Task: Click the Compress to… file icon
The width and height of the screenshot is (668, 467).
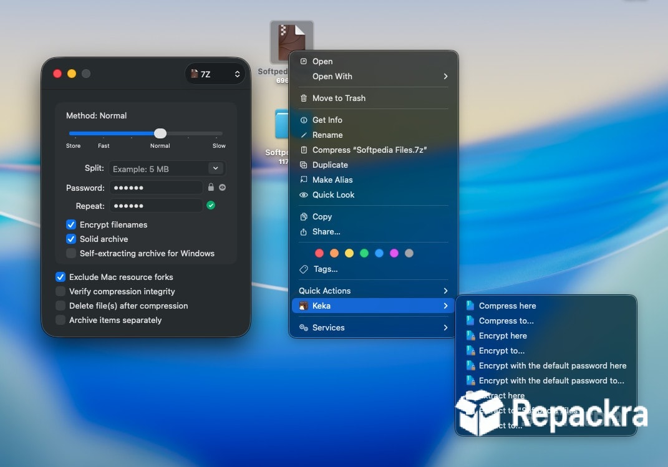Action: (470, 320)
